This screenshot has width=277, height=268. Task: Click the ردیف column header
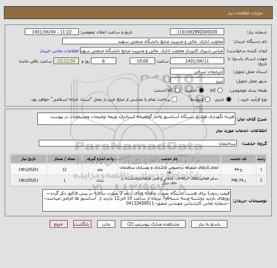point(261,159)
